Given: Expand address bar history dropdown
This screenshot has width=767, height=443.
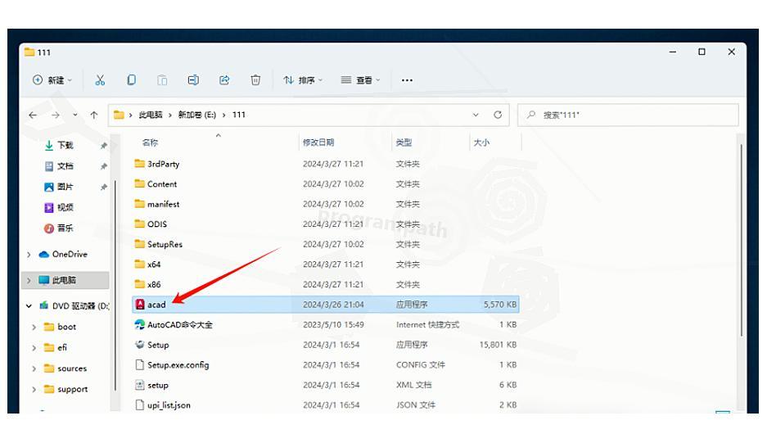Looking at the screenshot, I should [476, 115].
